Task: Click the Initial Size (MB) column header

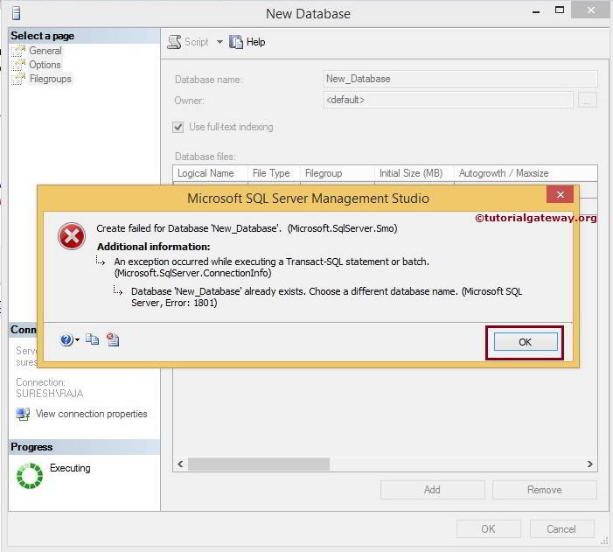Action: click(414, 173)
